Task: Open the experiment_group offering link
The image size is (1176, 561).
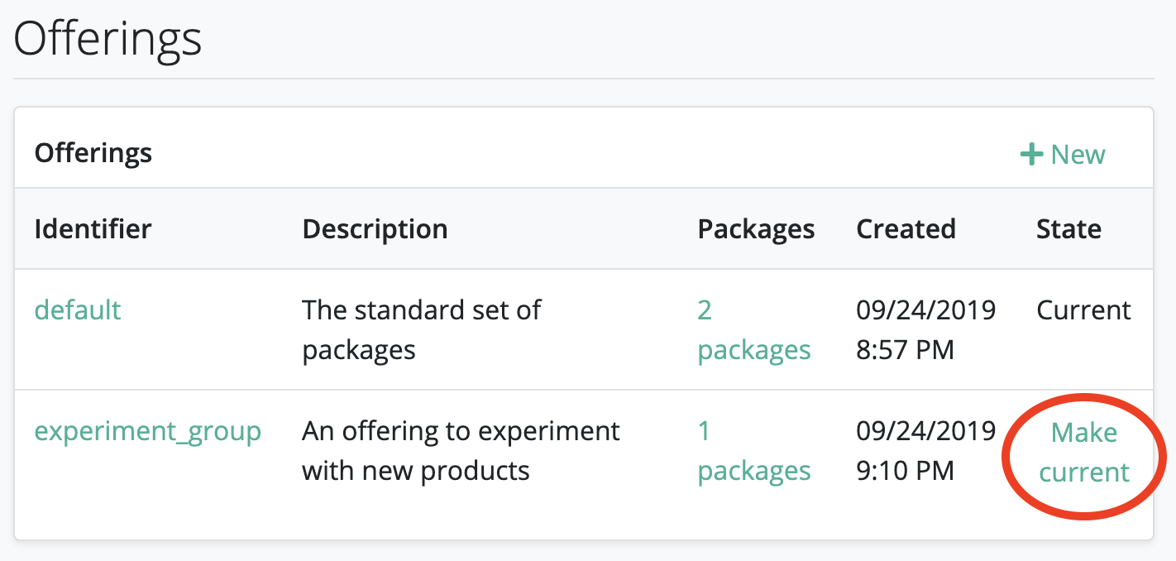Action: click(x=148, y=432)
